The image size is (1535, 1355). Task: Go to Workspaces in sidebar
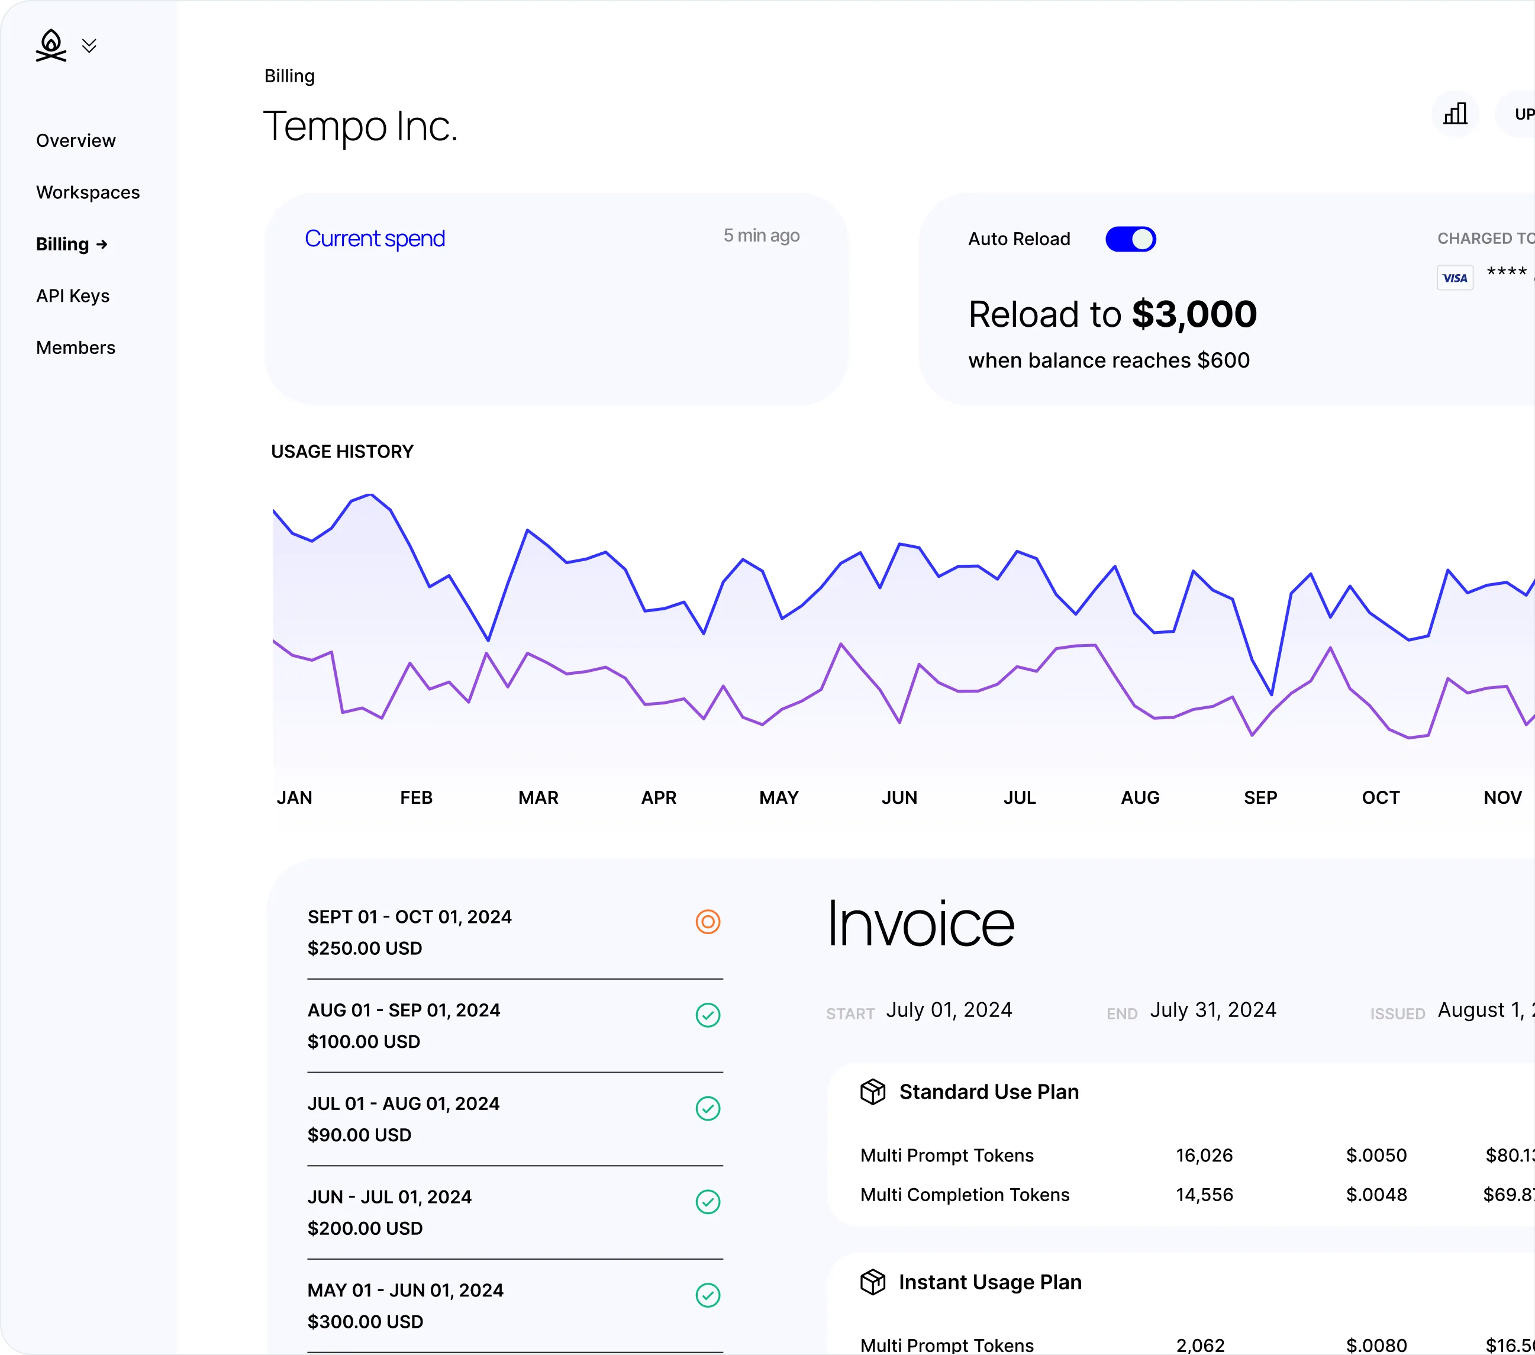click(88, 192)
